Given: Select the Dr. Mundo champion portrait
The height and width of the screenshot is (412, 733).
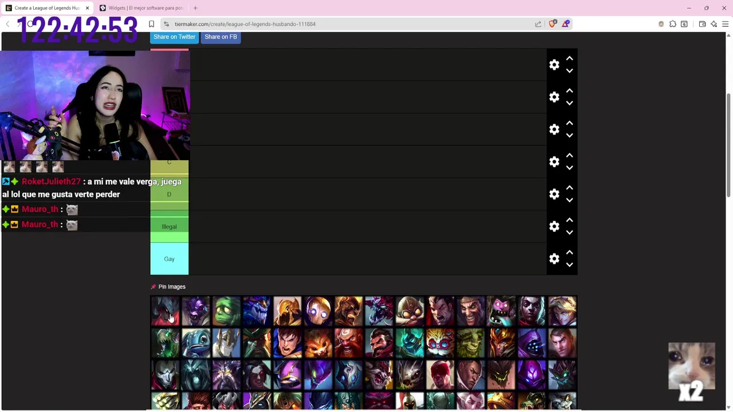Looking at the screenshot, I should click(x=501, y=311).
